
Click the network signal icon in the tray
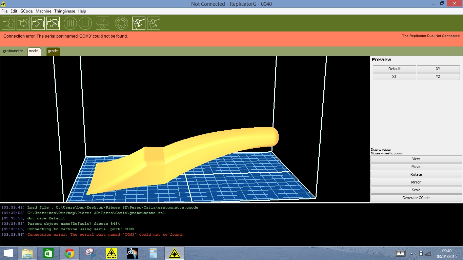tap(428, 254)
